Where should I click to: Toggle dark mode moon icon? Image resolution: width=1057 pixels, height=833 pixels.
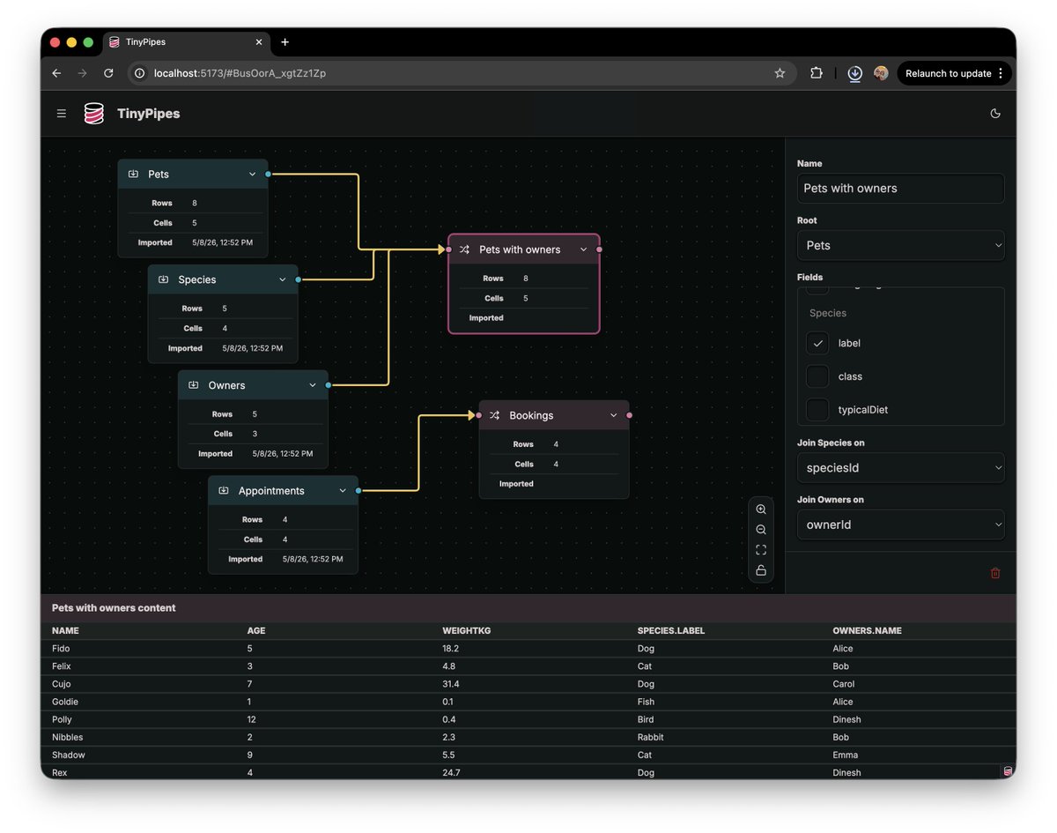[x=995, y=114]
